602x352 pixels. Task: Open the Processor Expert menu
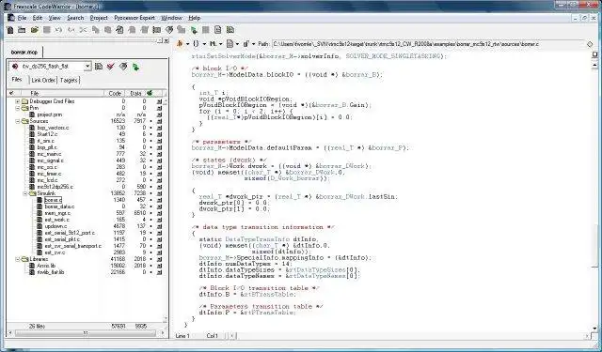click(x=135, y=18)
